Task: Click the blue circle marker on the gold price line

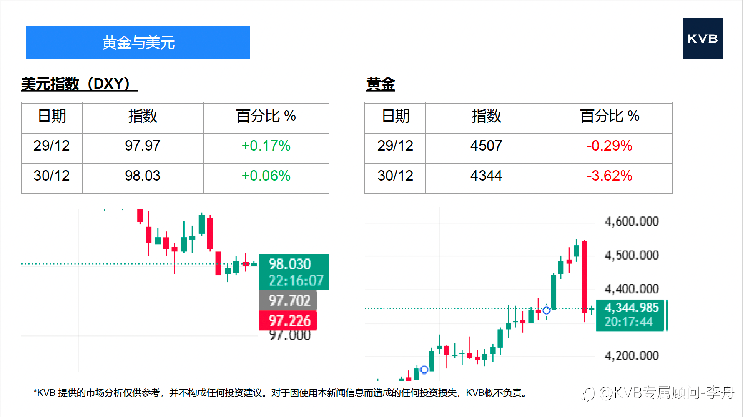Action: (x=546, y=310)
